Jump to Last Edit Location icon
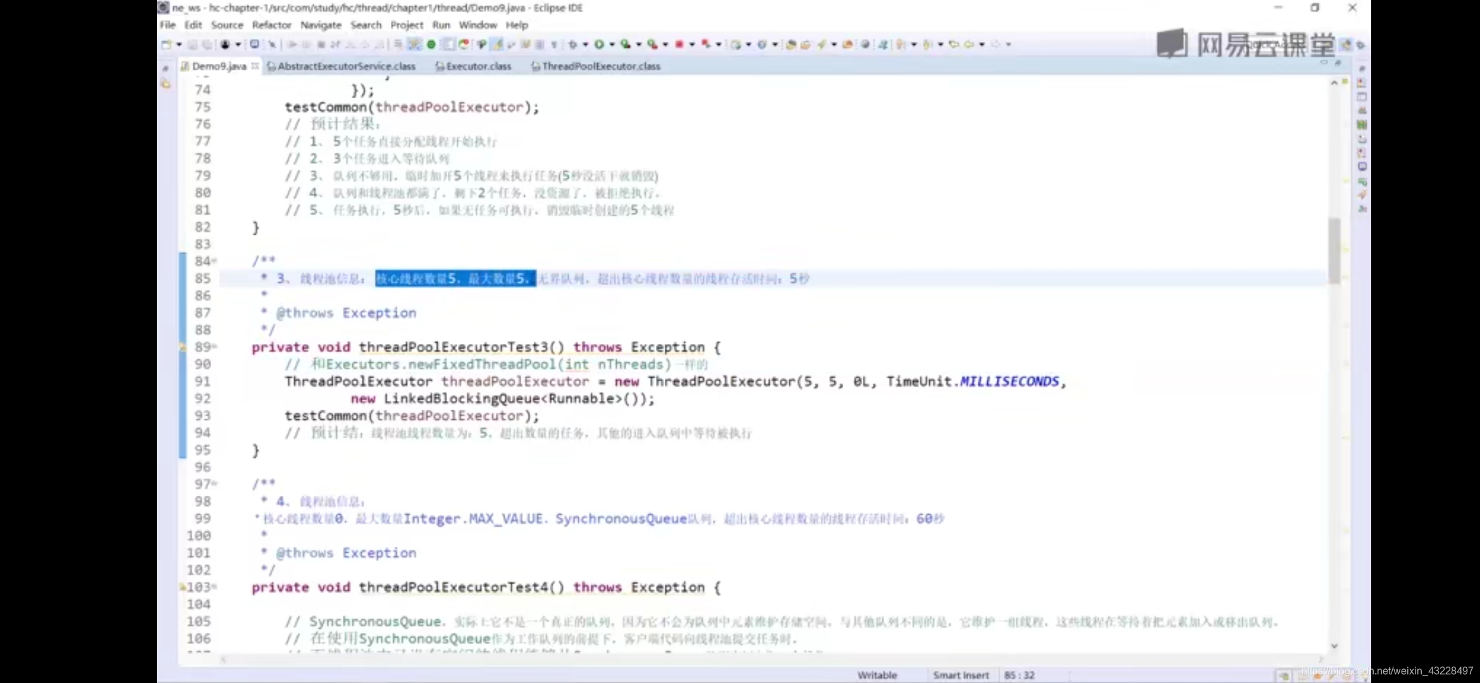The image size is (1480, 683). pyautogui.click(x=954, y=44)
